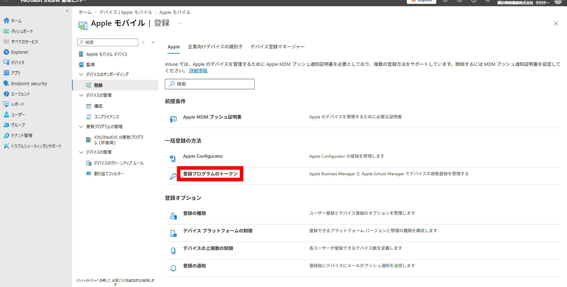Open 登録プログラムのトークン
567x287 pixels.
210,174
